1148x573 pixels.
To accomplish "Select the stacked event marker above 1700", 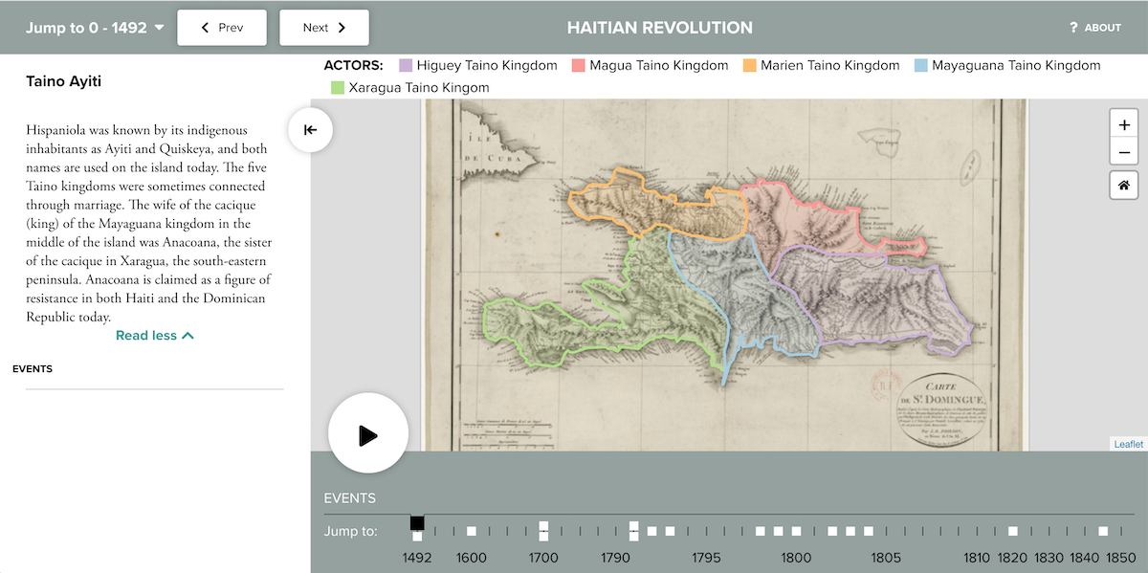I will click(x=543, y=529).
